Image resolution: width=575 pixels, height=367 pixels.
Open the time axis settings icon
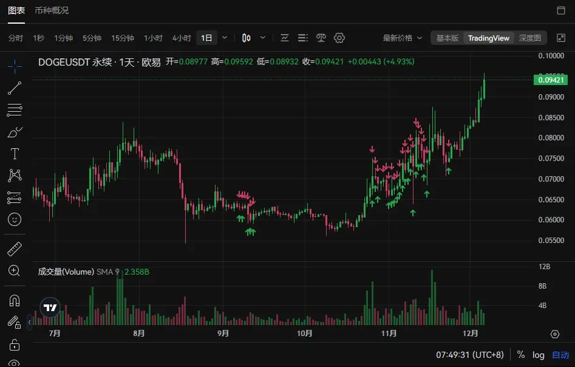[555, 334]
